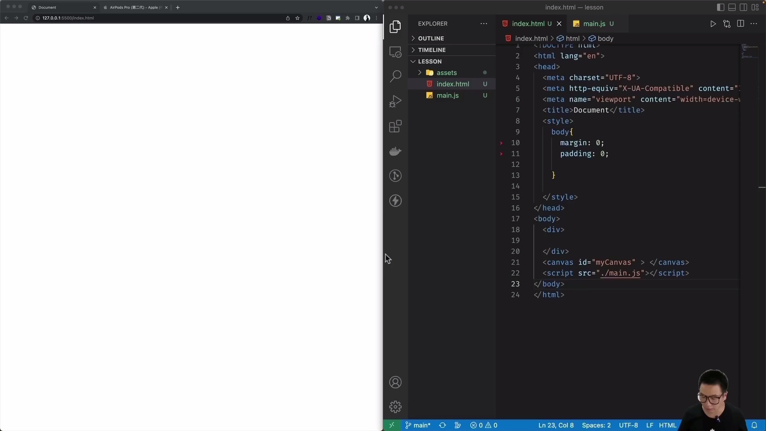The height and width of the screenshot is (431, 766).
Task: Open the Manage settings gear
Action: (x=395, y=406)
